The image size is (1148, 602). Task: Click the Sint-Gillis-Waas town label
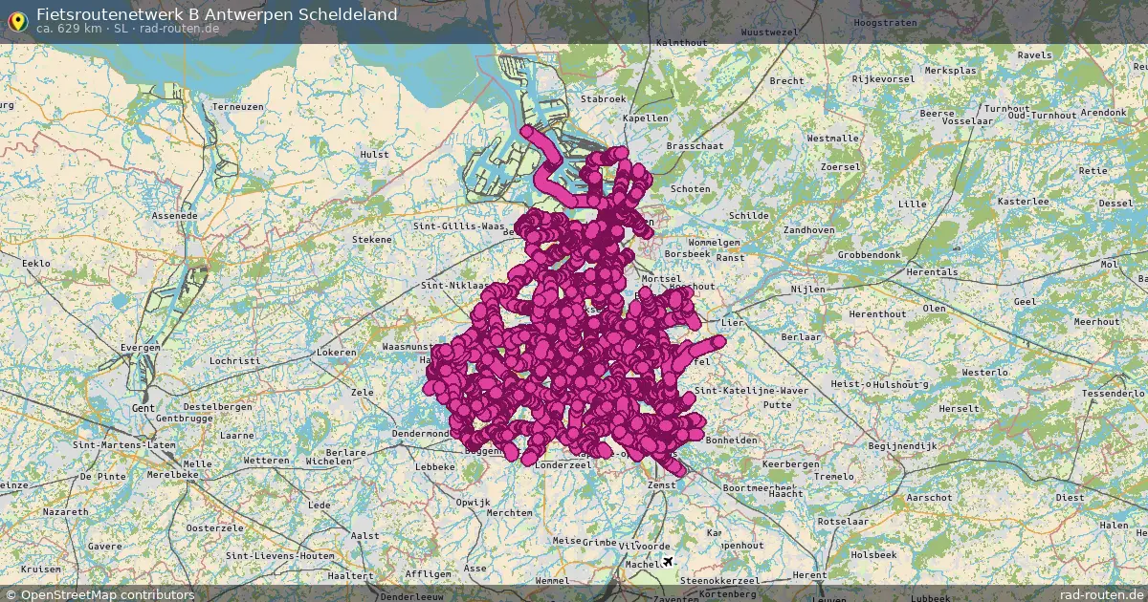pyautogui.click(x=458, y=226)
